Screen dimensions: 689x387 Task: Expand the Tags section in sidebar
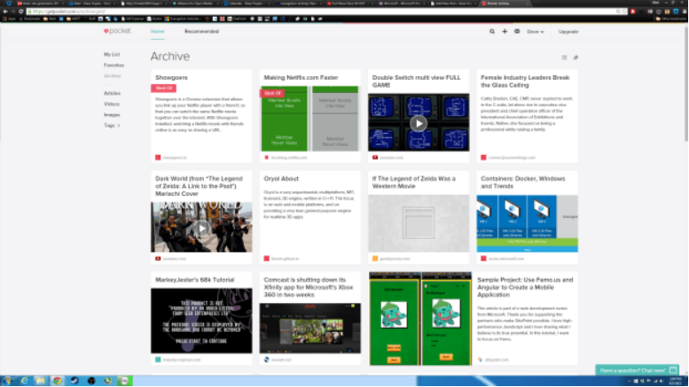(111, 125)
